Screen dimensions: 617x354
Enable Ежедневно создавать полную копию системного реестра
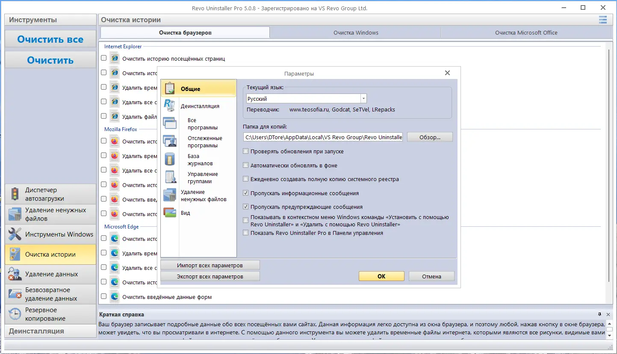pyautogui.click(x=246, y=179)
